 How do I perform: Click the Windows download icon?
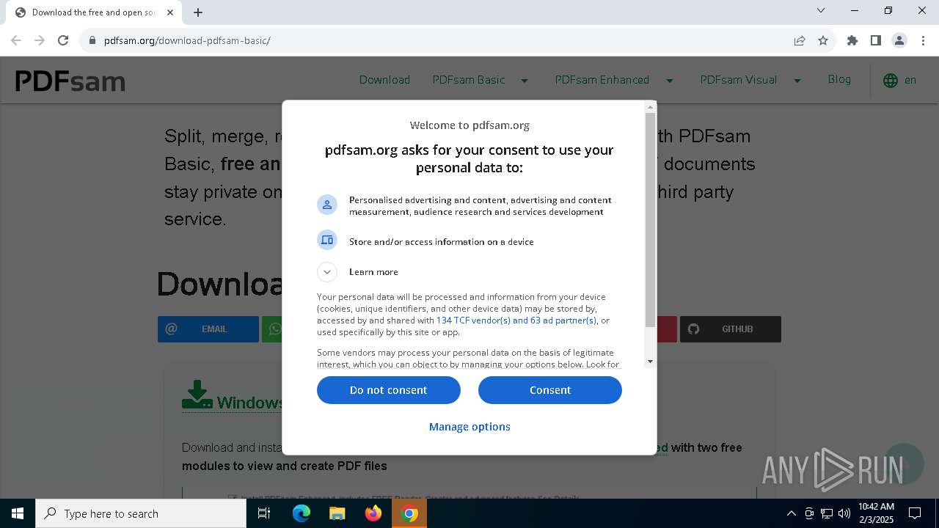point(197,395)
